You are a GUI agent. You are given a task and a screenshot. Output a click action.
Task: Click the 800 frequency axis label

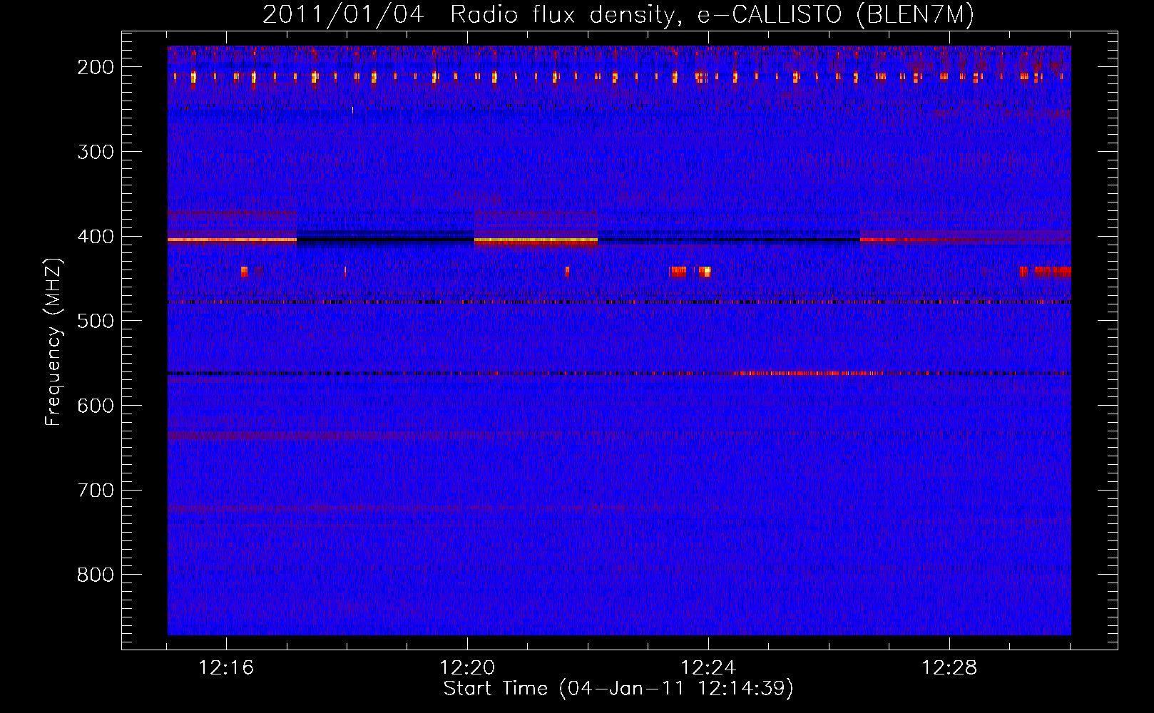[x=96, y=575]
